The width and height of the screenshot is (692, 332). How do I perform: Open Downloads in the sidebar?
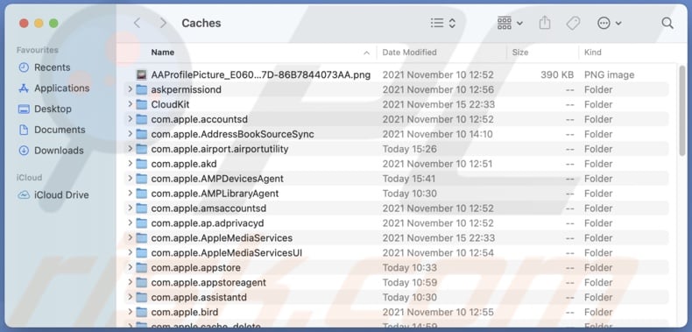51,151
